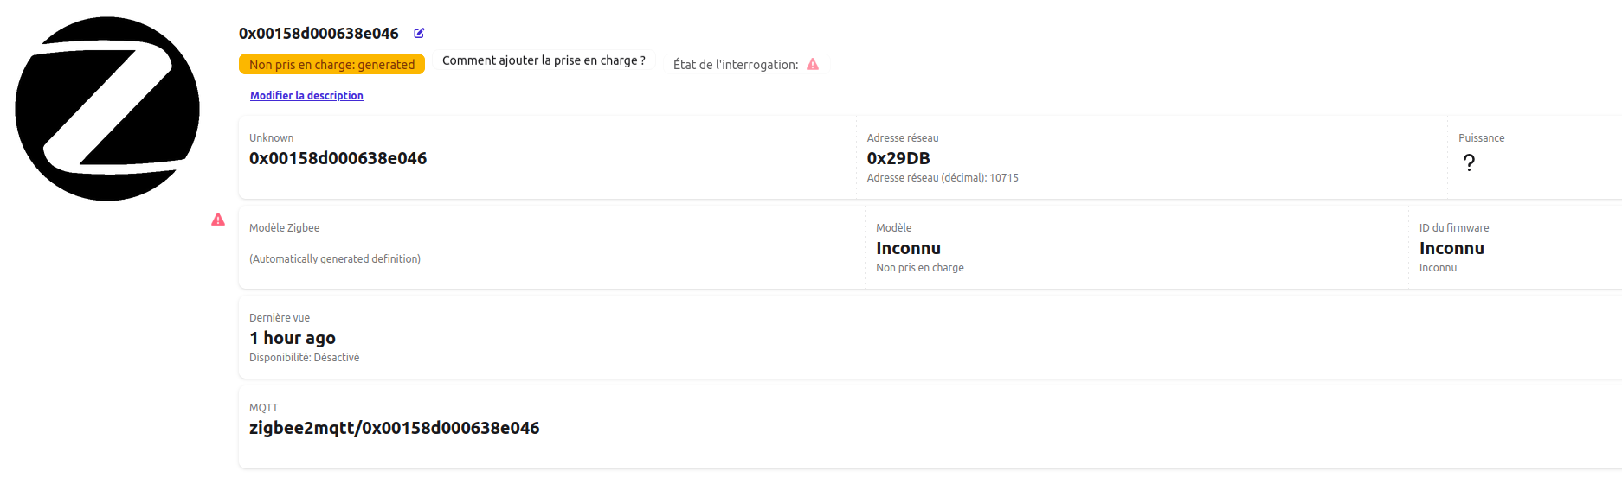Click the "Non pris en charge: generated" badge

pyautogui.click(x=331, y=65)
